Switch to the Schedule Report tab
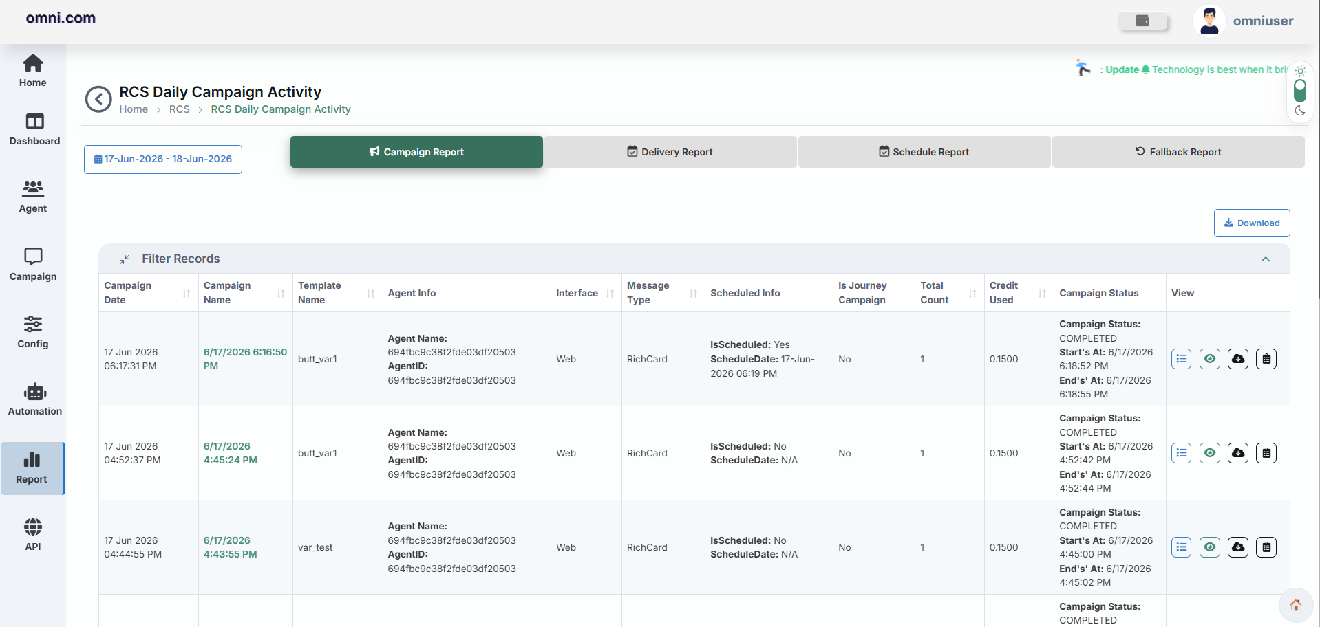Image resolution: width=1320 pixels, height=627 pixels. click(x=924, y=152)
